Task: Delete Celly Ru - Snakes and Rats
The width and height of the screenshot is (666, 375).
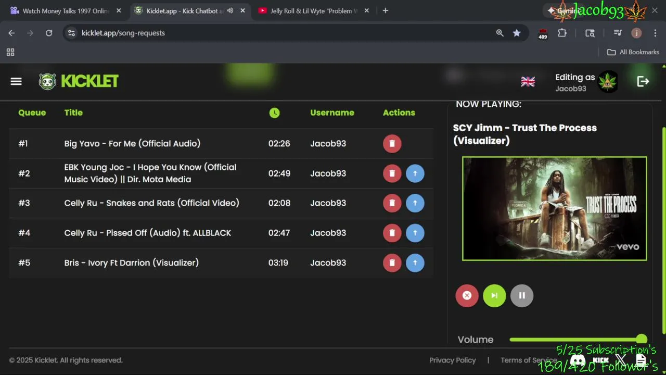Action: click(x=392, y=203)
